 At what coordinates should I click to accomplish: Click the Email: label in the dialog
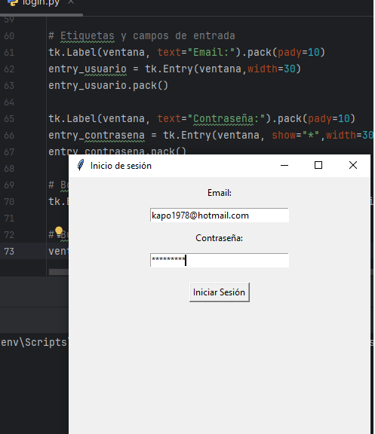220,193
